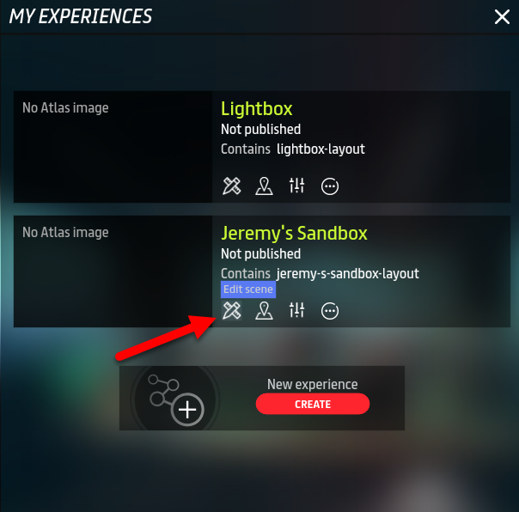
Task: Click Edit scene icon for Lightbox
Action: 231,186
